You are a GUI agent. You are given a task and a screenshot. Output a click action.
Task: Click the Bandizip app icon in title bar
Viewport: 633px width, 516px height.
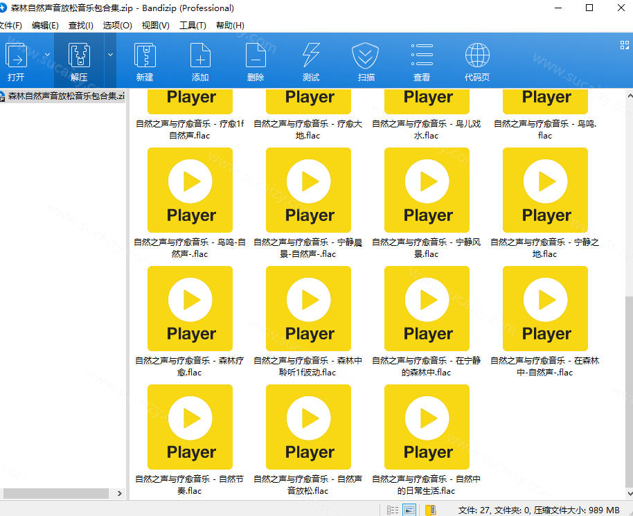3,8
